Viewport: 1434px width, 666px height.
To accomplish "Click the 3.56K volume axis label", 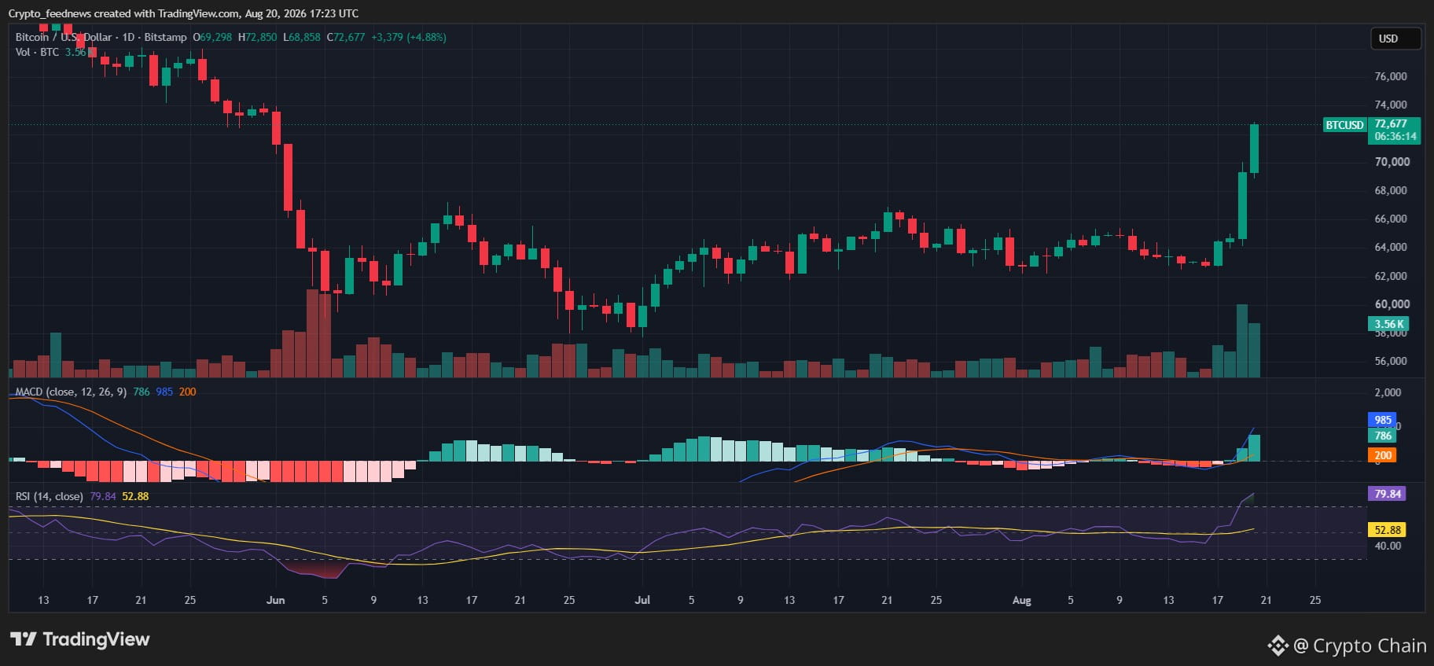I will (x=1388, y=324).
